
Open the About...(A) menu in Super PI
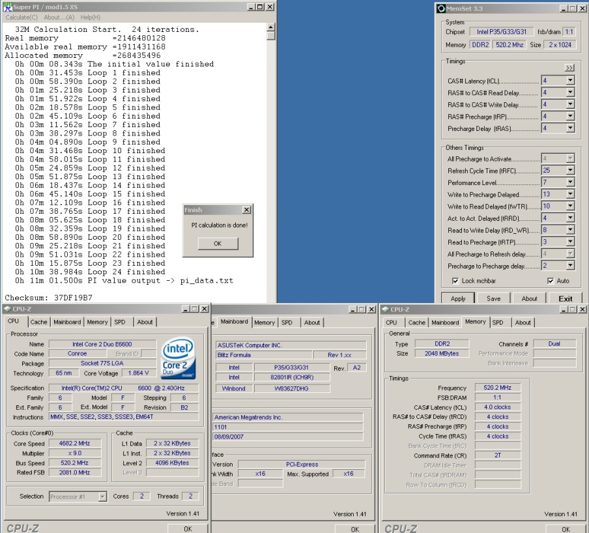[x=59, y=18]
